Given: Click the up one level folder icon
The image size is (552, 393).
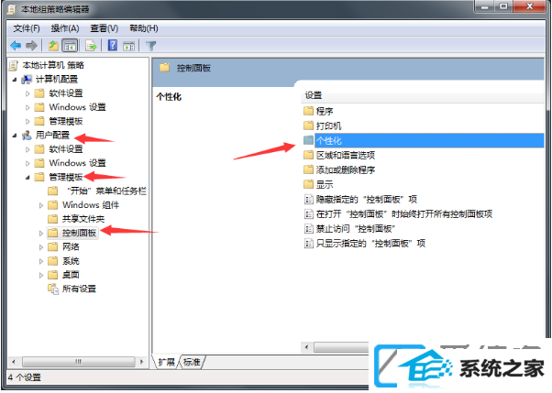Looking at the screenshot, I should click(53, 46).
